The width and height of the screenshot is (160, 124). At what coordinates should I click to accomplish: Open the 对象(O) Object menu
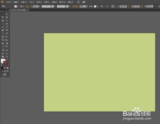(24, 2)
